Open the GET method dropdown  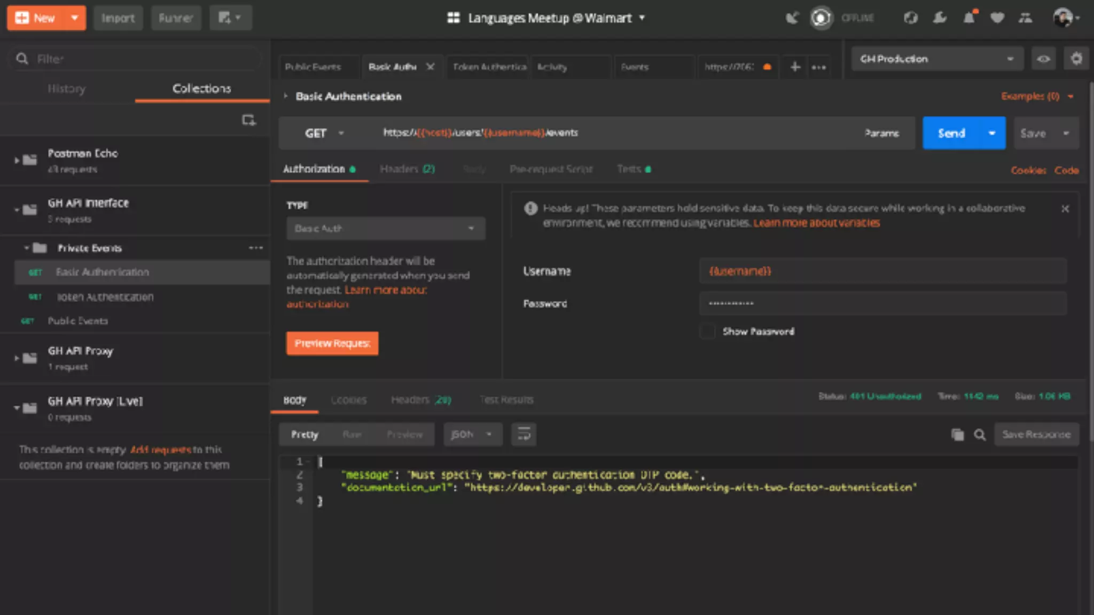pos(324,133)
